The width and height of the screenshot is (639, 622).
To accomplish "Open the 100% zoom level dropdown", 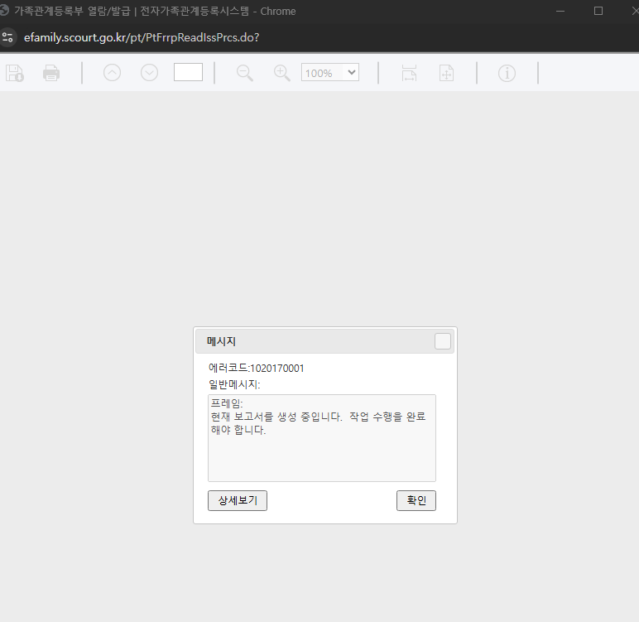I will [x=330, y=72].
